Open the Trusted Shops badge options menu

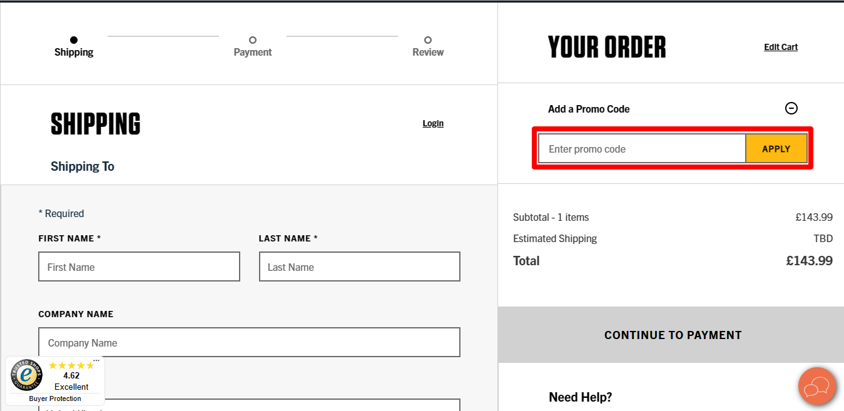[96, 360]
